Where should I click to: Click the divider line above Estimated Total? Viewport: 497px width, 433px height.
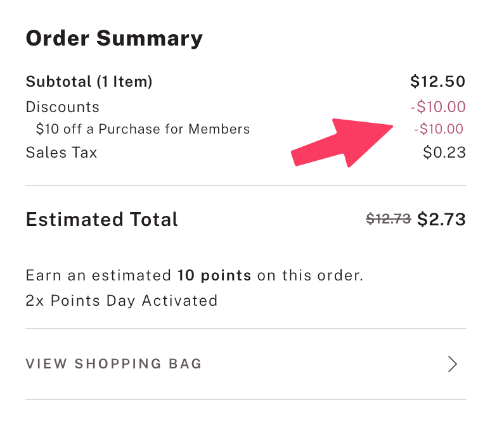pyautogui.click(x=246, y=186)
